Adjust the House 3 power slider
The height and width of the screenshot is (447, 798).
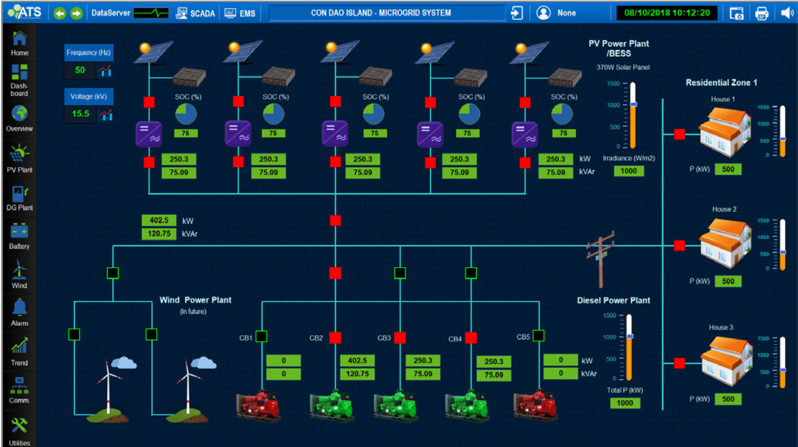pyautogui.click(x=782, y=370)
